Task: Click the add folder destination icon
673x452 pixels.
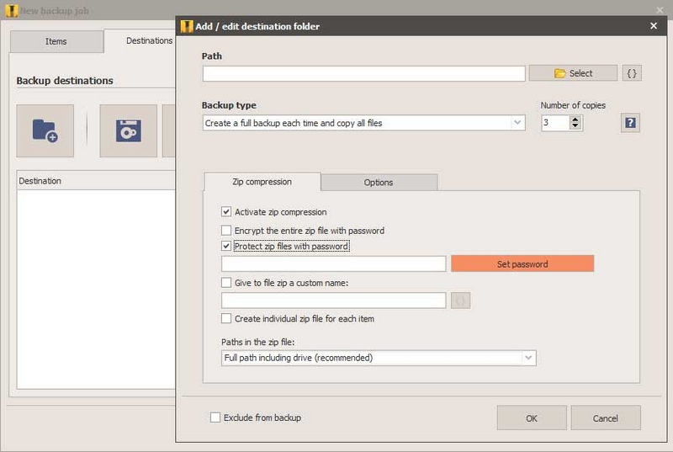Action: tap(45, 130)
